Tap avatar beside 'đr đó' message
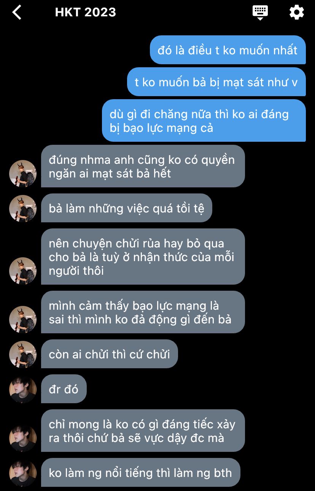The height and width of the screenshot is (491, 315). pyautogui.click(x=23, y=390)
